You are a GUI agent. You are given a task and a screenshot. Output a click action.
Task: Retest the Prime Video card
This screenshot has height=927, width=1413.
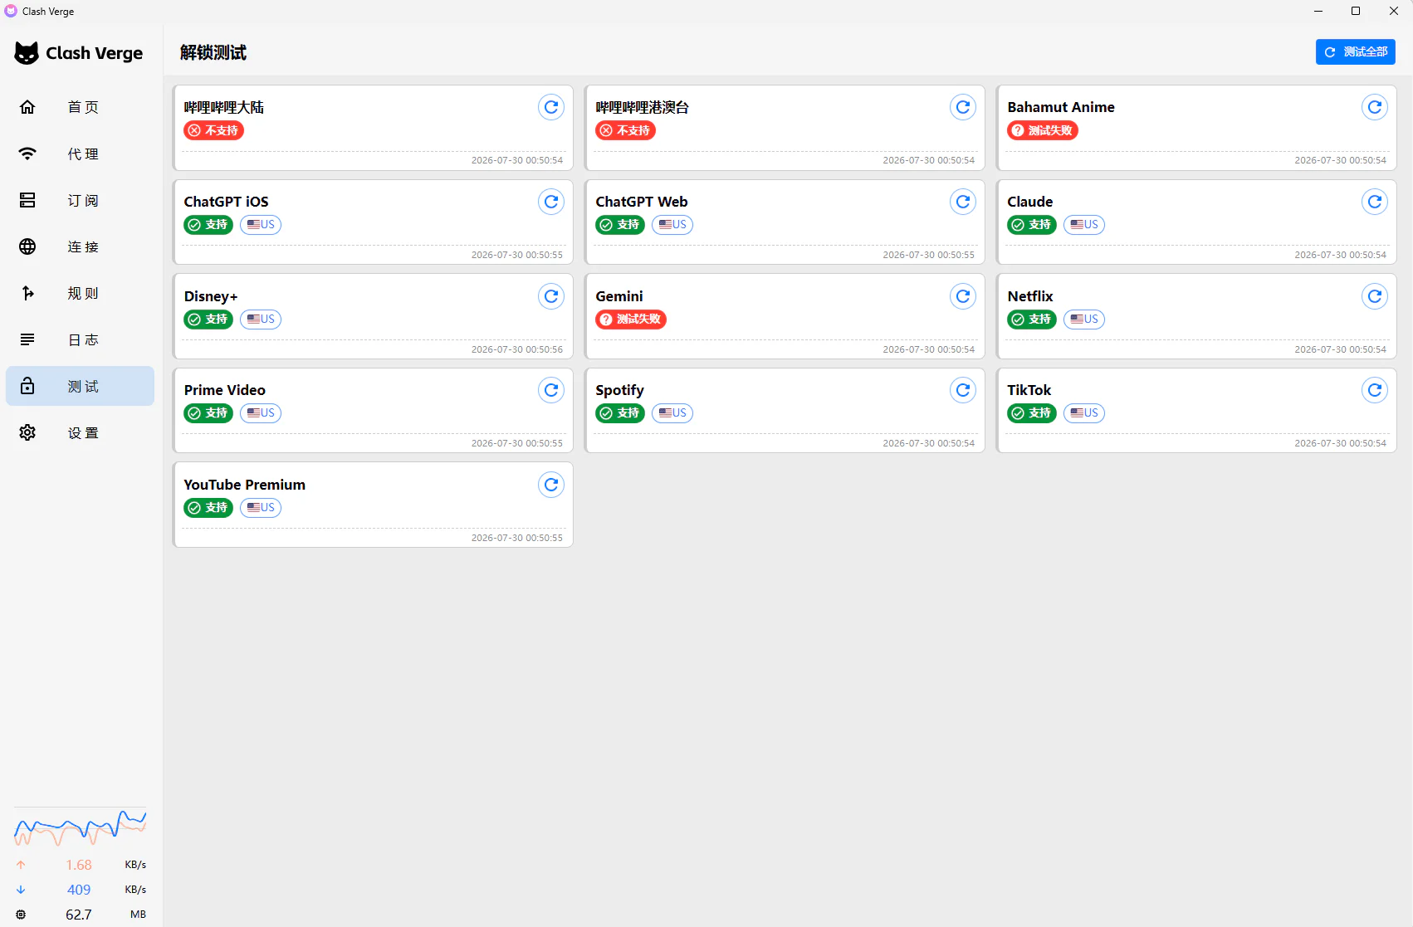coord(551,390)
